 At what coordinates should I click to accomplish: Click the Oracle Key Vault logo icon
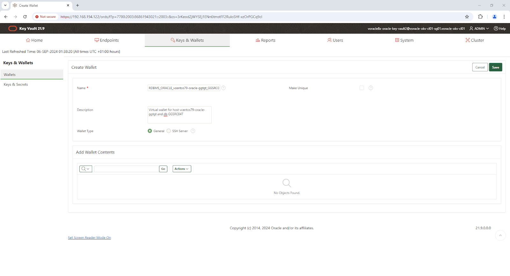[x=12, y=28]
